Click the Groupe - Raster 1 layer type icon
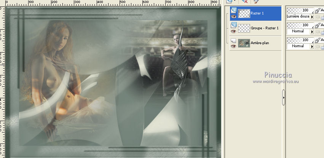The height and width of the screenshot is (158, 324). [234, 25]
